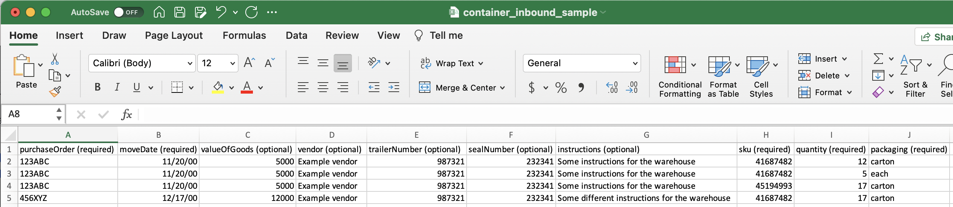This screenshot has width=953, height=207.
Task: Click the Wrap Text button
Action: tap(451, 64)
